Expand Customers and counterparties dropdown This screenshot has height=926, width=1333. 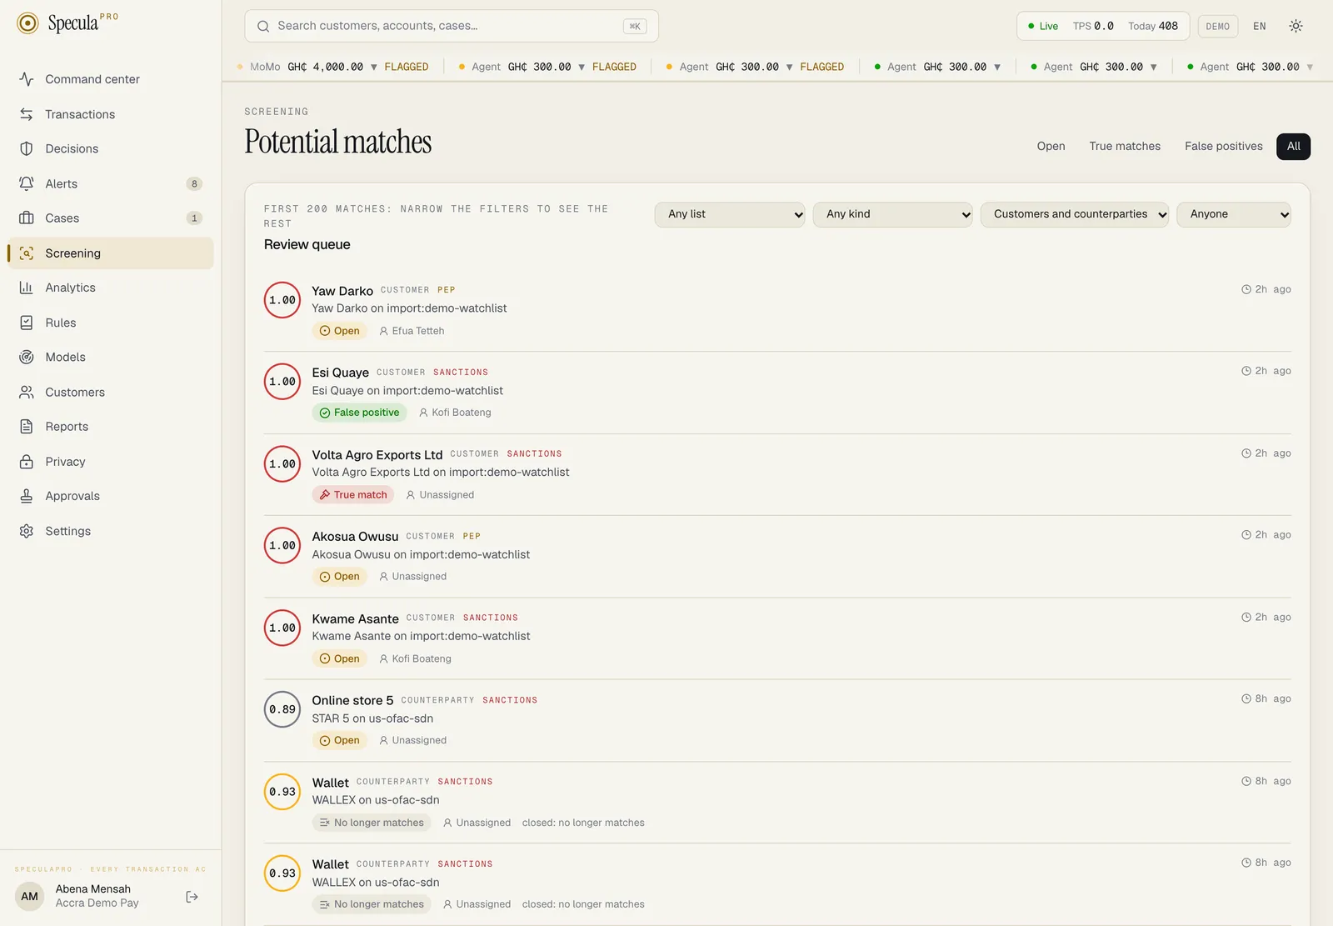1075,214
